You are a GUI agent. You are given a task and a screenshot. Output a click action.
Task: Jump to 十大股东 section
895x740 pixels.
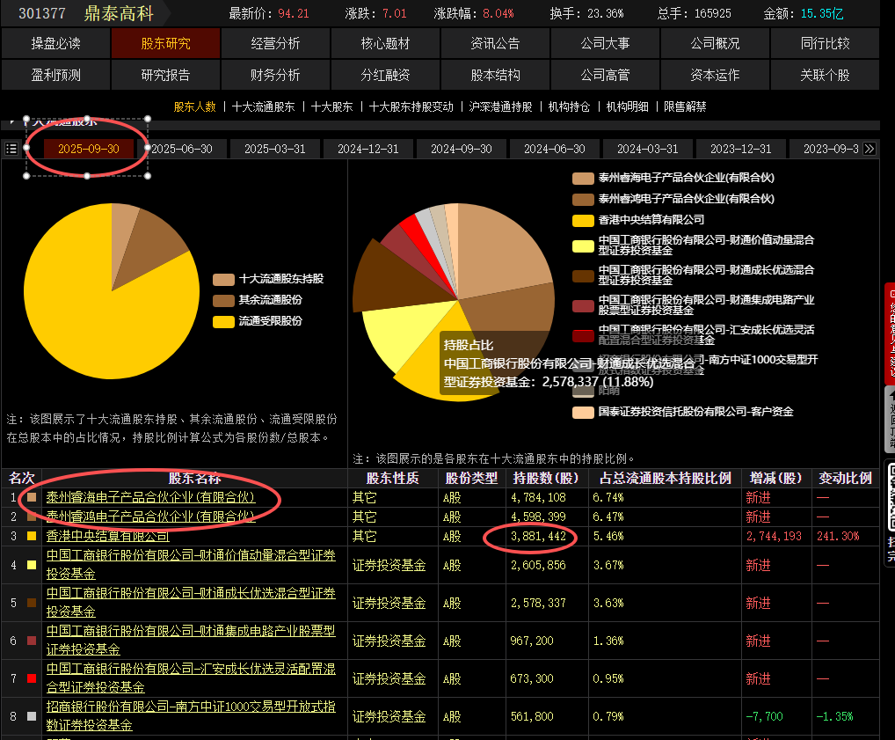331,106
